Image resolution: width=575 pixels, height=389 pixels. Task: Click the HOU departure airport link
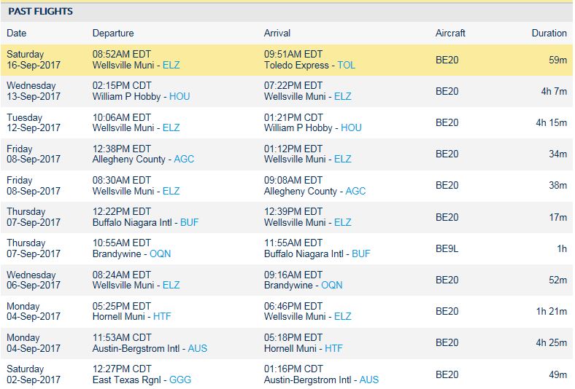click(180, 96)
